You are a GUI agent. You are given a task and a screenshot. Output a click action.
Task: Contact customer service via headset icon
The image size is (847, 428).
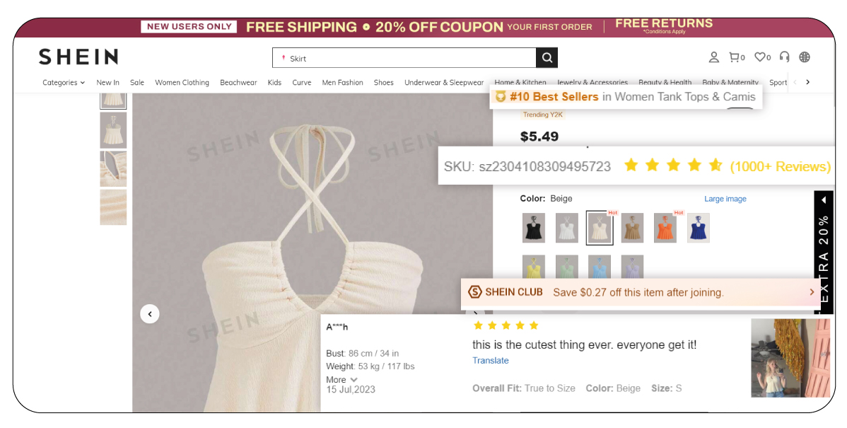tap(783, 57)
